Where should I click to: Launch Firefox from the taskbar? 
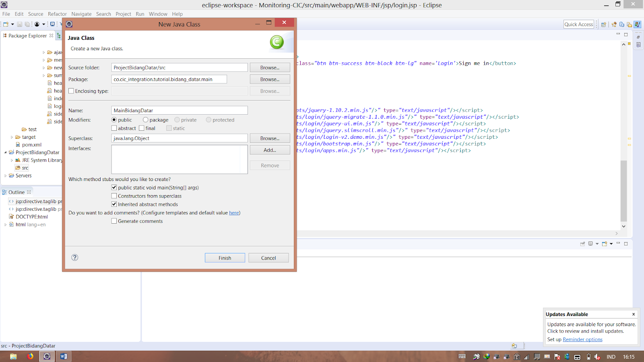pos(30,356)
